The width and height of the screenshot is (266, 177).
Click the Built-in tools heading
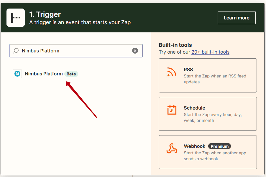(x=175, y=45)
